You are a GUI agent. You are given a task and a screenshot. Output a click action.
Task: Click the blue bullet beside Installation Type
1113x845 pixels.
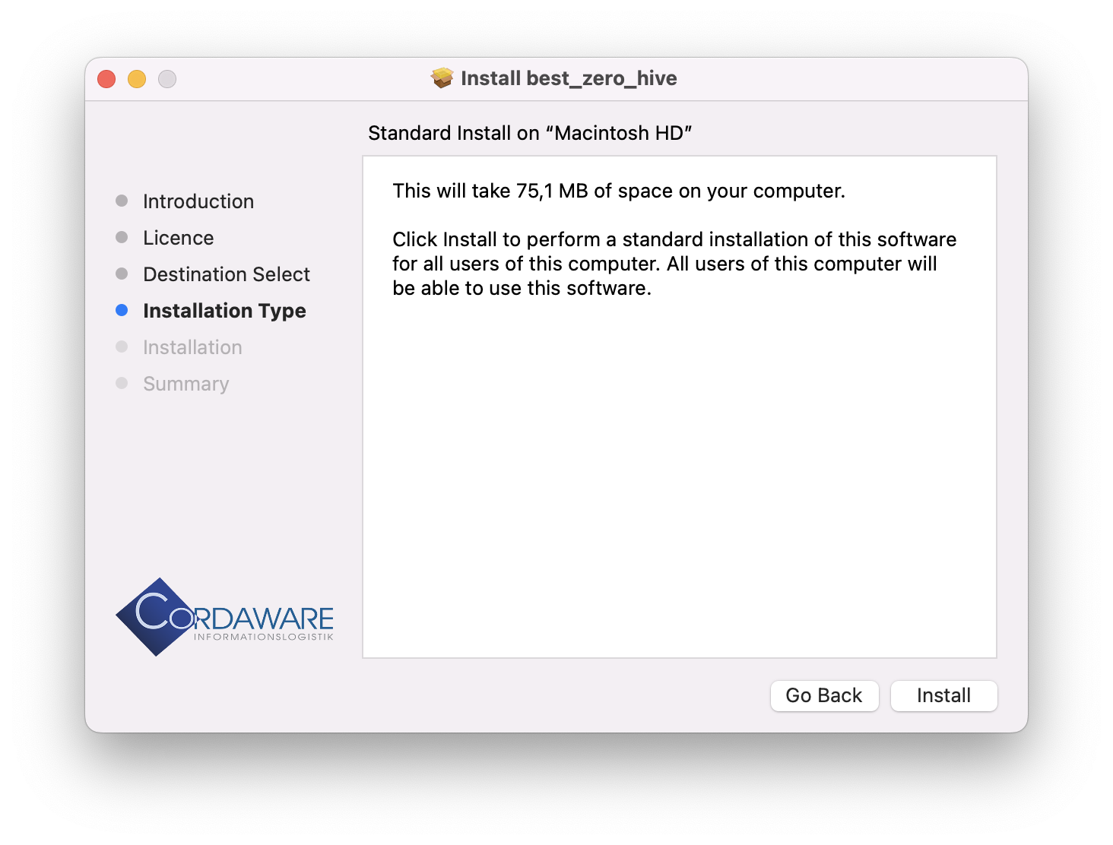point(122,310)
